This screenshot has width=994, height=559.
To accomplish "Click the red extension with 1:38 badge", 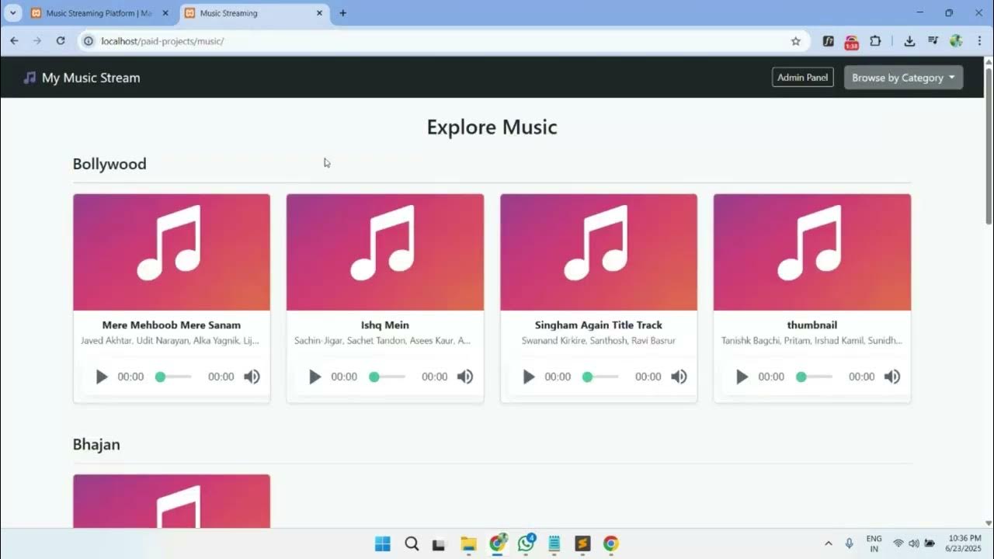I will pos(852,42).
